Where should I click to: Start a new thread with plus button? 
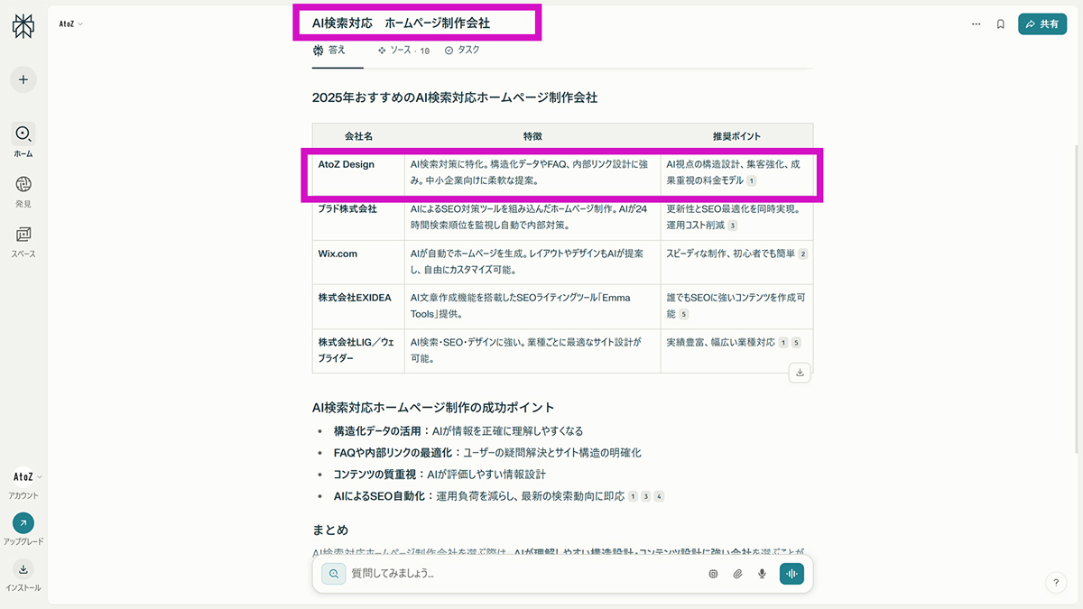click(23, 79)
